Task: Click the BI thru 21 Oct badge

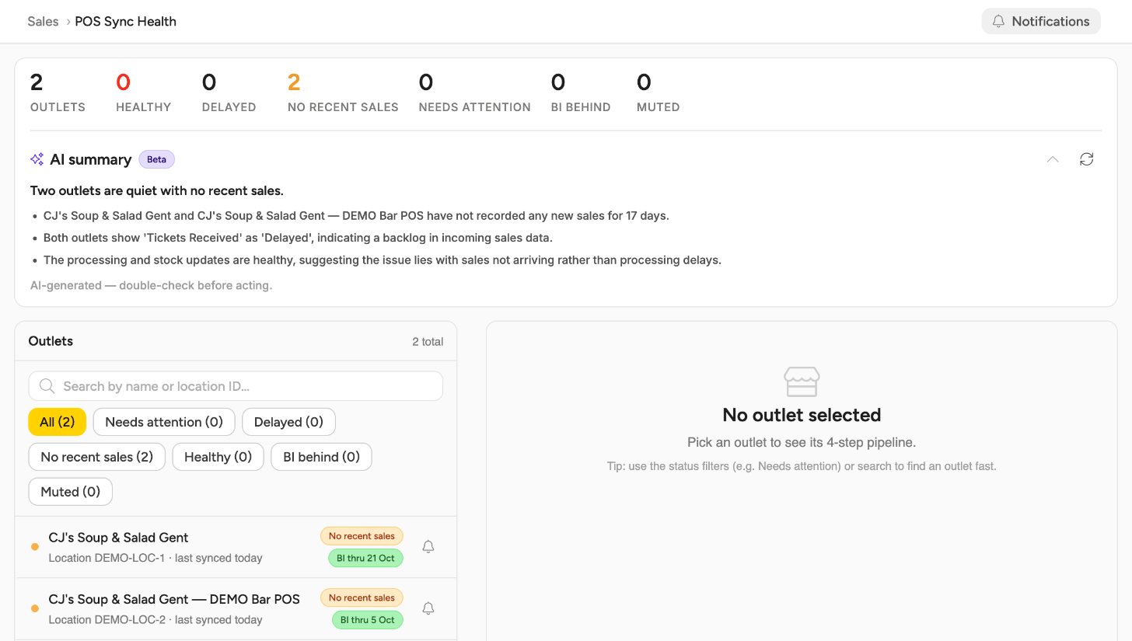Action: coord(365,558)
